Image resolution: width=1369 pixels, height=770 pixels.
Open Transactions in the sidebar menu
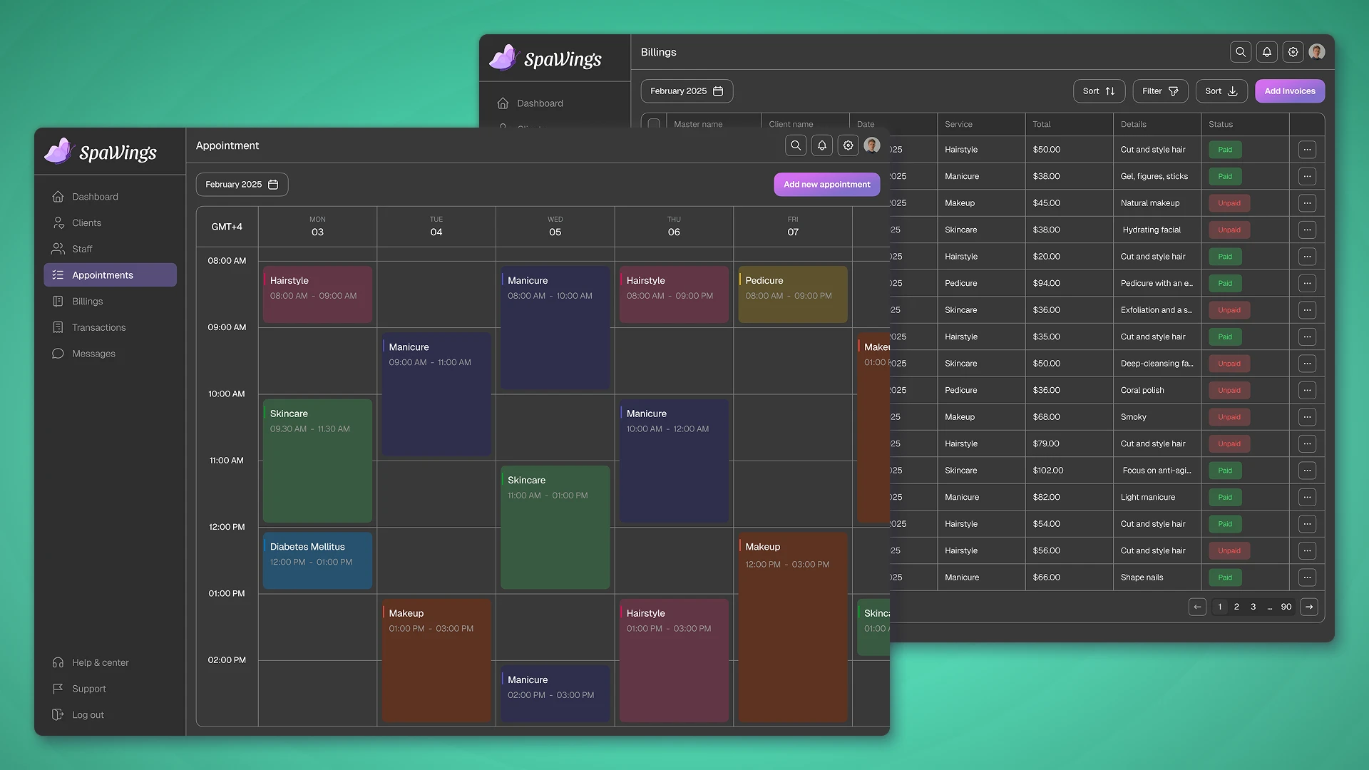coord(98,327)
